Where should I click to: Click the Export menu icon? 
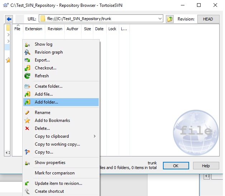(x=27, y=60)
